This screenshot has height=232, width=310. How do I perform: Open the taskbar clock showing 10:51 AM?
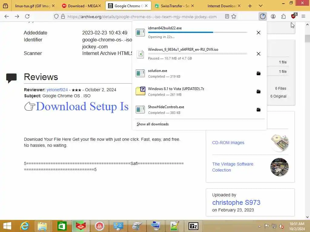[297, 226]
